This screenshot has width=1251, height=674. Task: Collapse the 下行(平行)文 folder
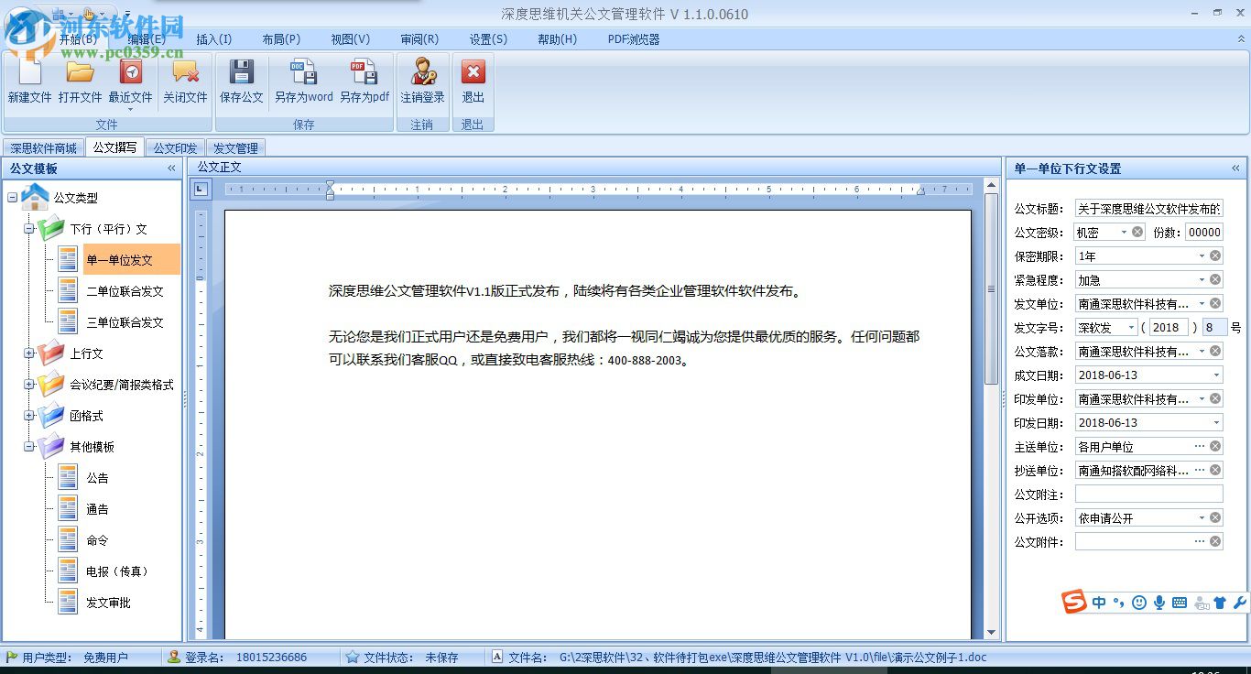[29, 229]
